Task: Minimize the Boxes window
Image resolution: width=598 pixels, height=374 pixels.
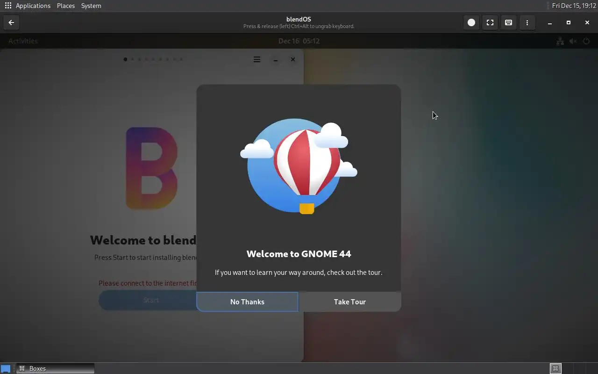Action: pos(550,22)
